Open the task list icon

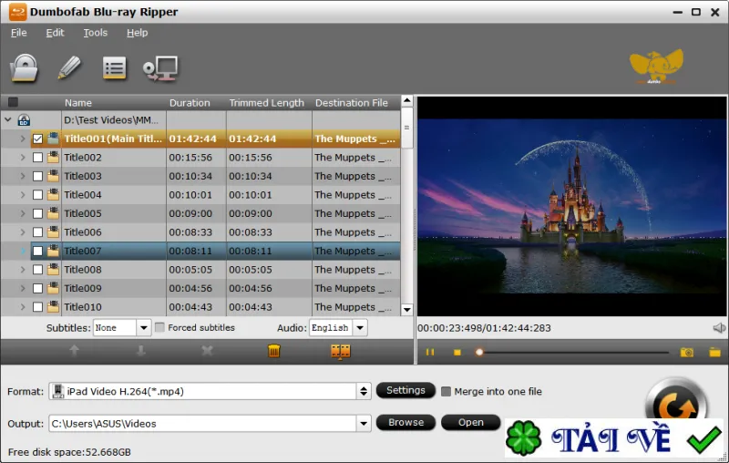115,68
